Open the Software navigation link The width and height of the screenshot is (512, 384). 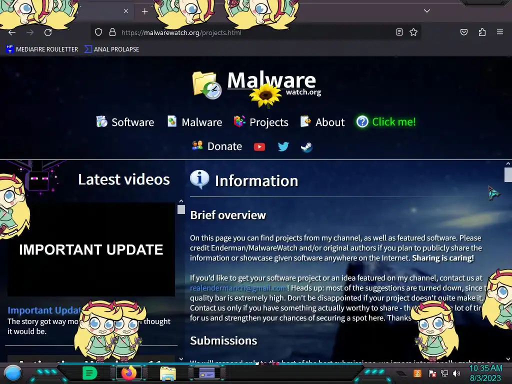click(x=132, y=122)
